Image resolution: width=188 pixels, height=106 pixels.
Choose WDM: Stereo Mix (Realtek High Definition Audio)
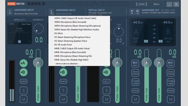click(77, 29)
